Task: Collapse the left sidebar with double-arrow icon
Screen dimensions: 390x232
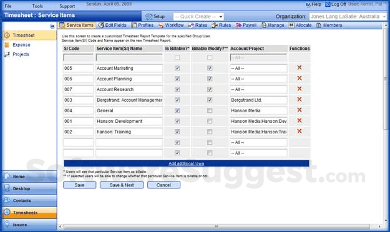Action: (52, 26)
